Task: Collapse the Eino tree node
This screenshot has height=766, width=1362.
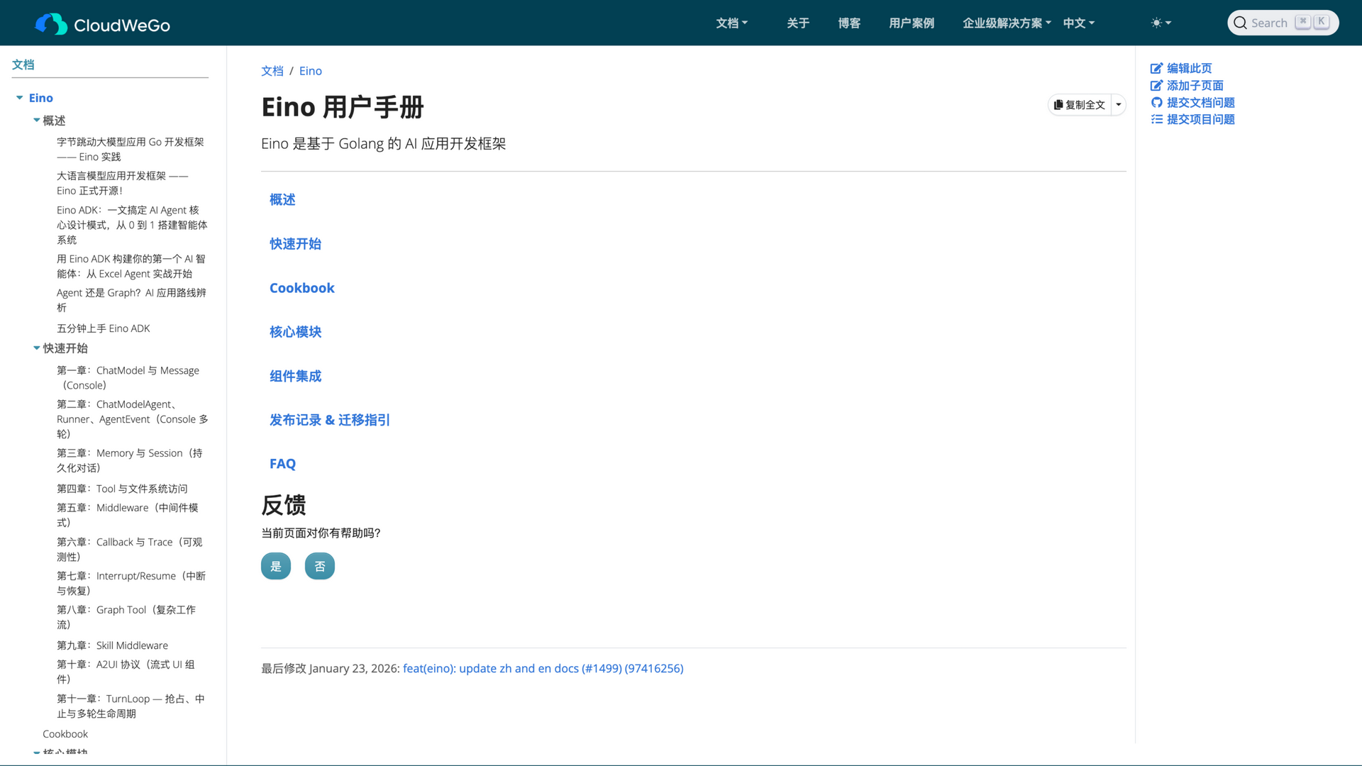Action: coord(19,98)
